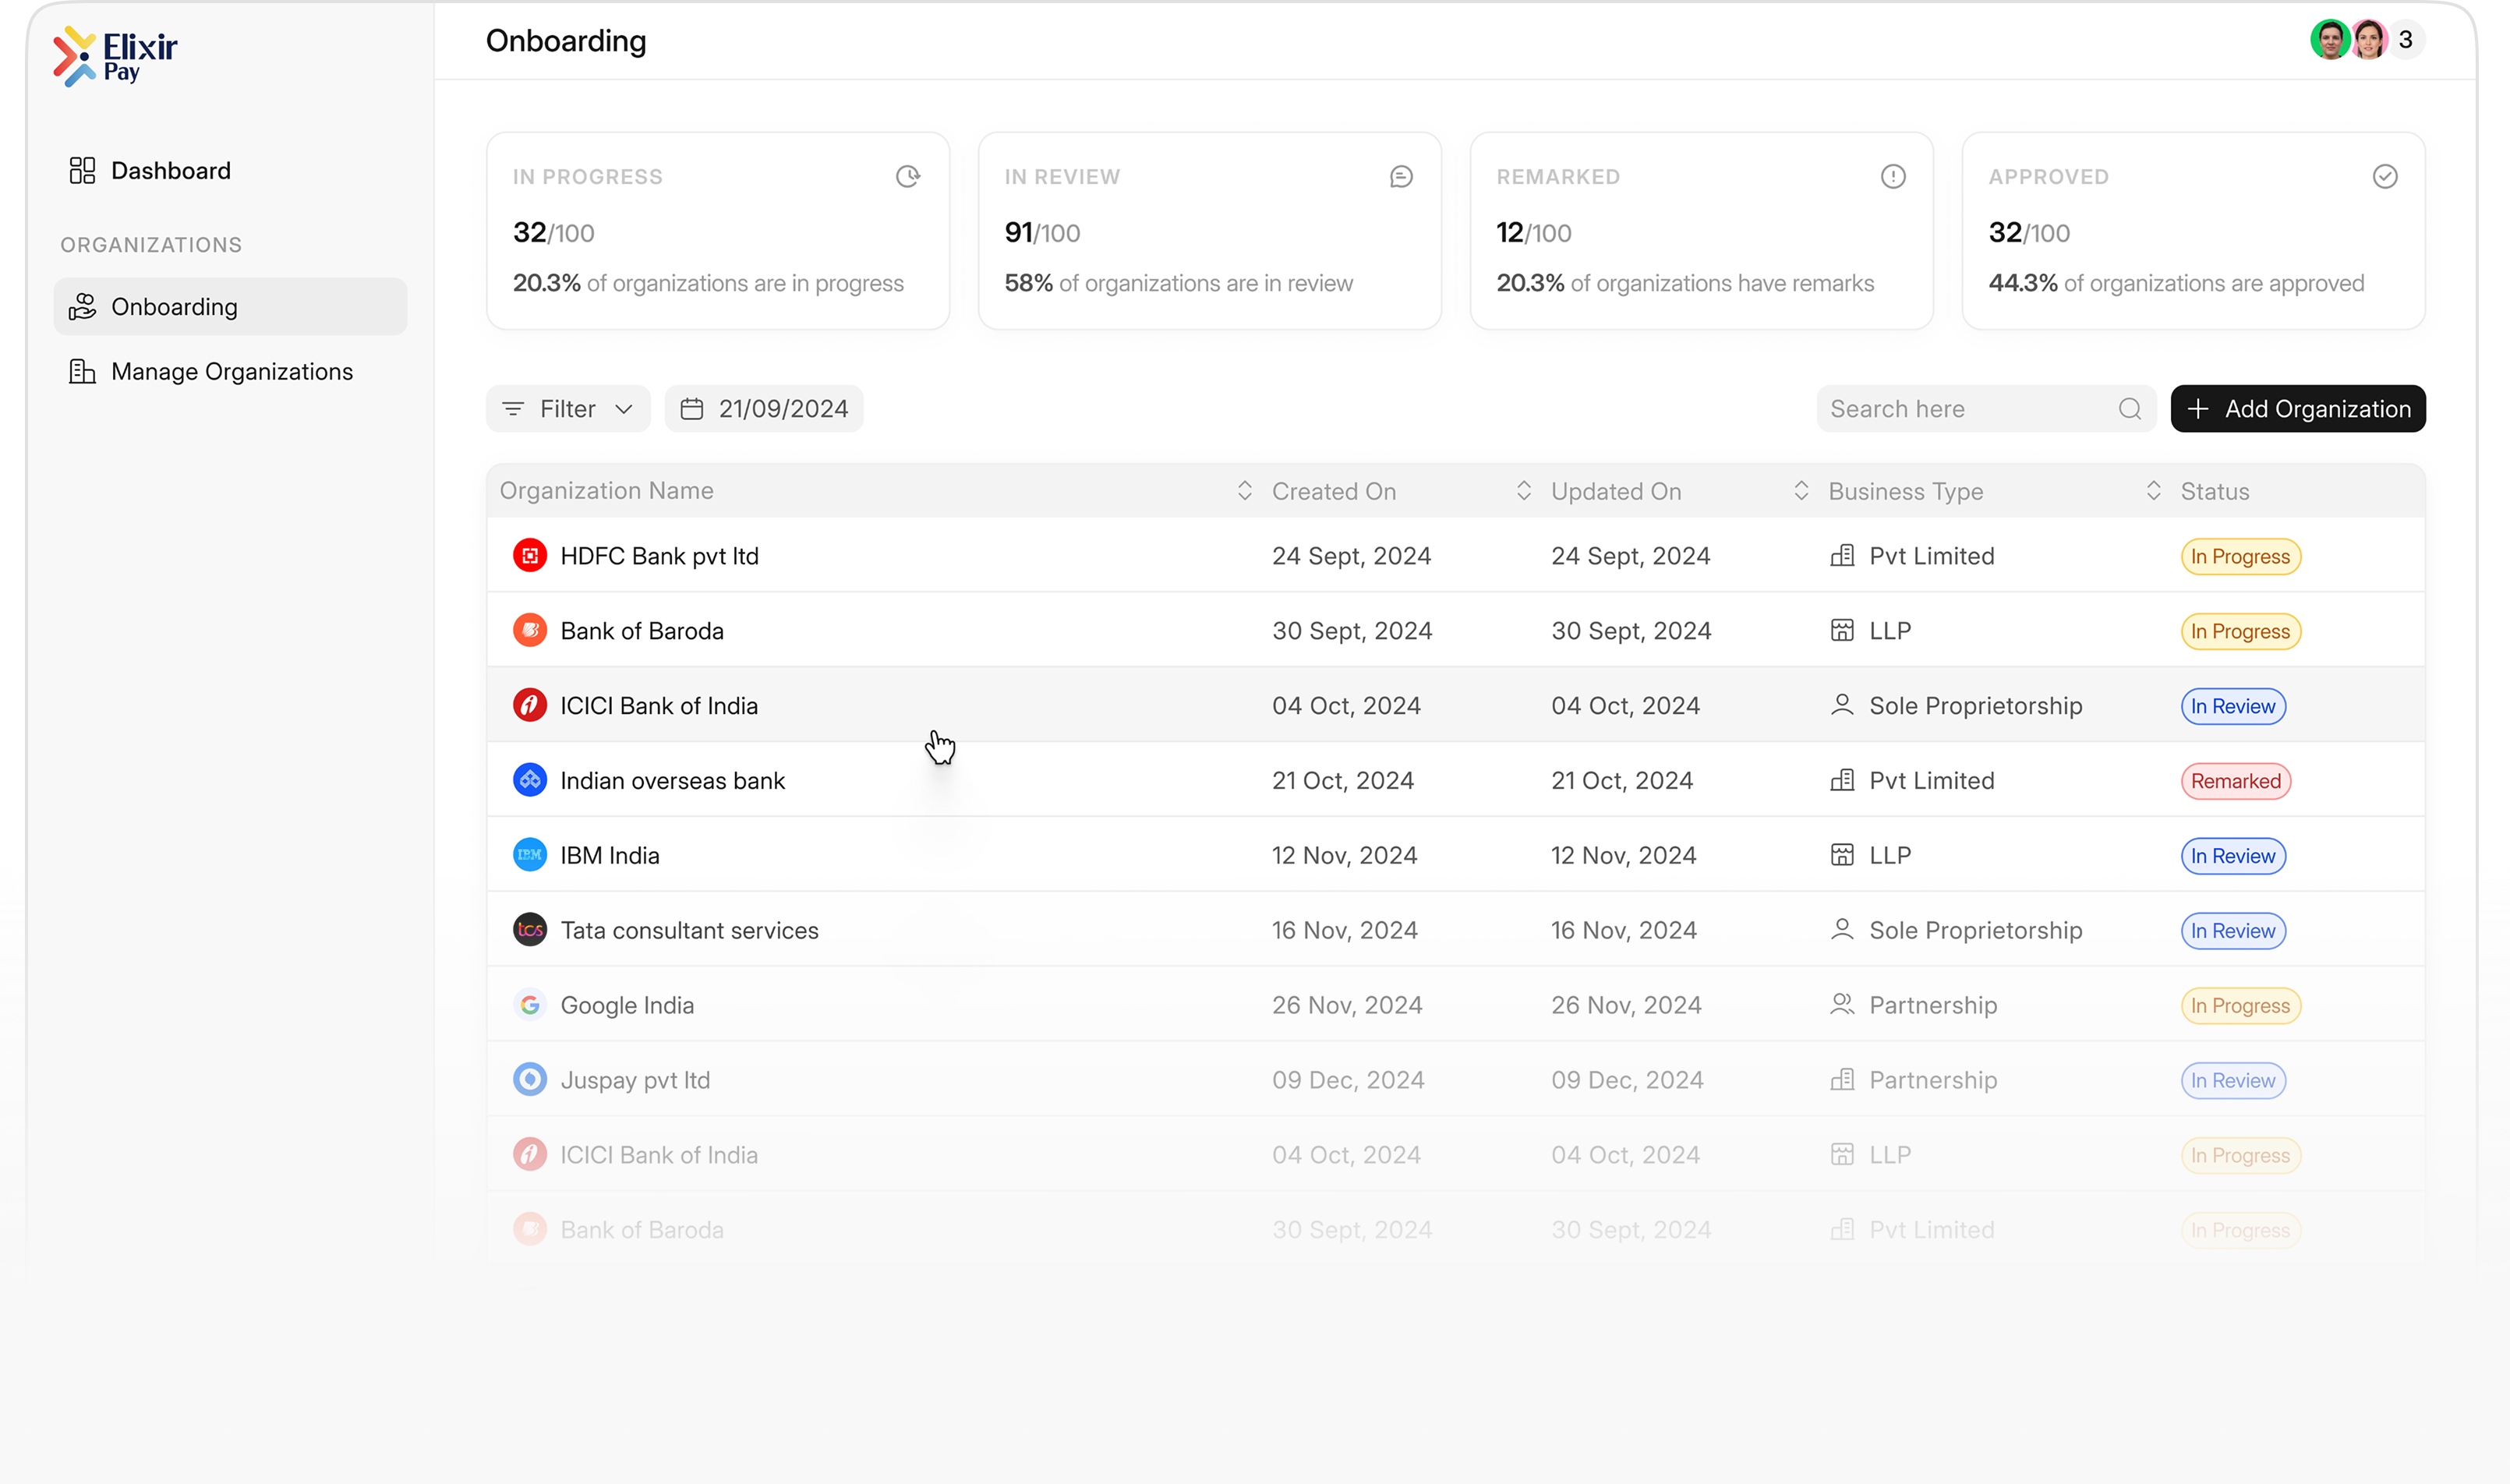Sort by Business Type column arrows
Screen dimensions: 2510x1484
coord(2154,491)
